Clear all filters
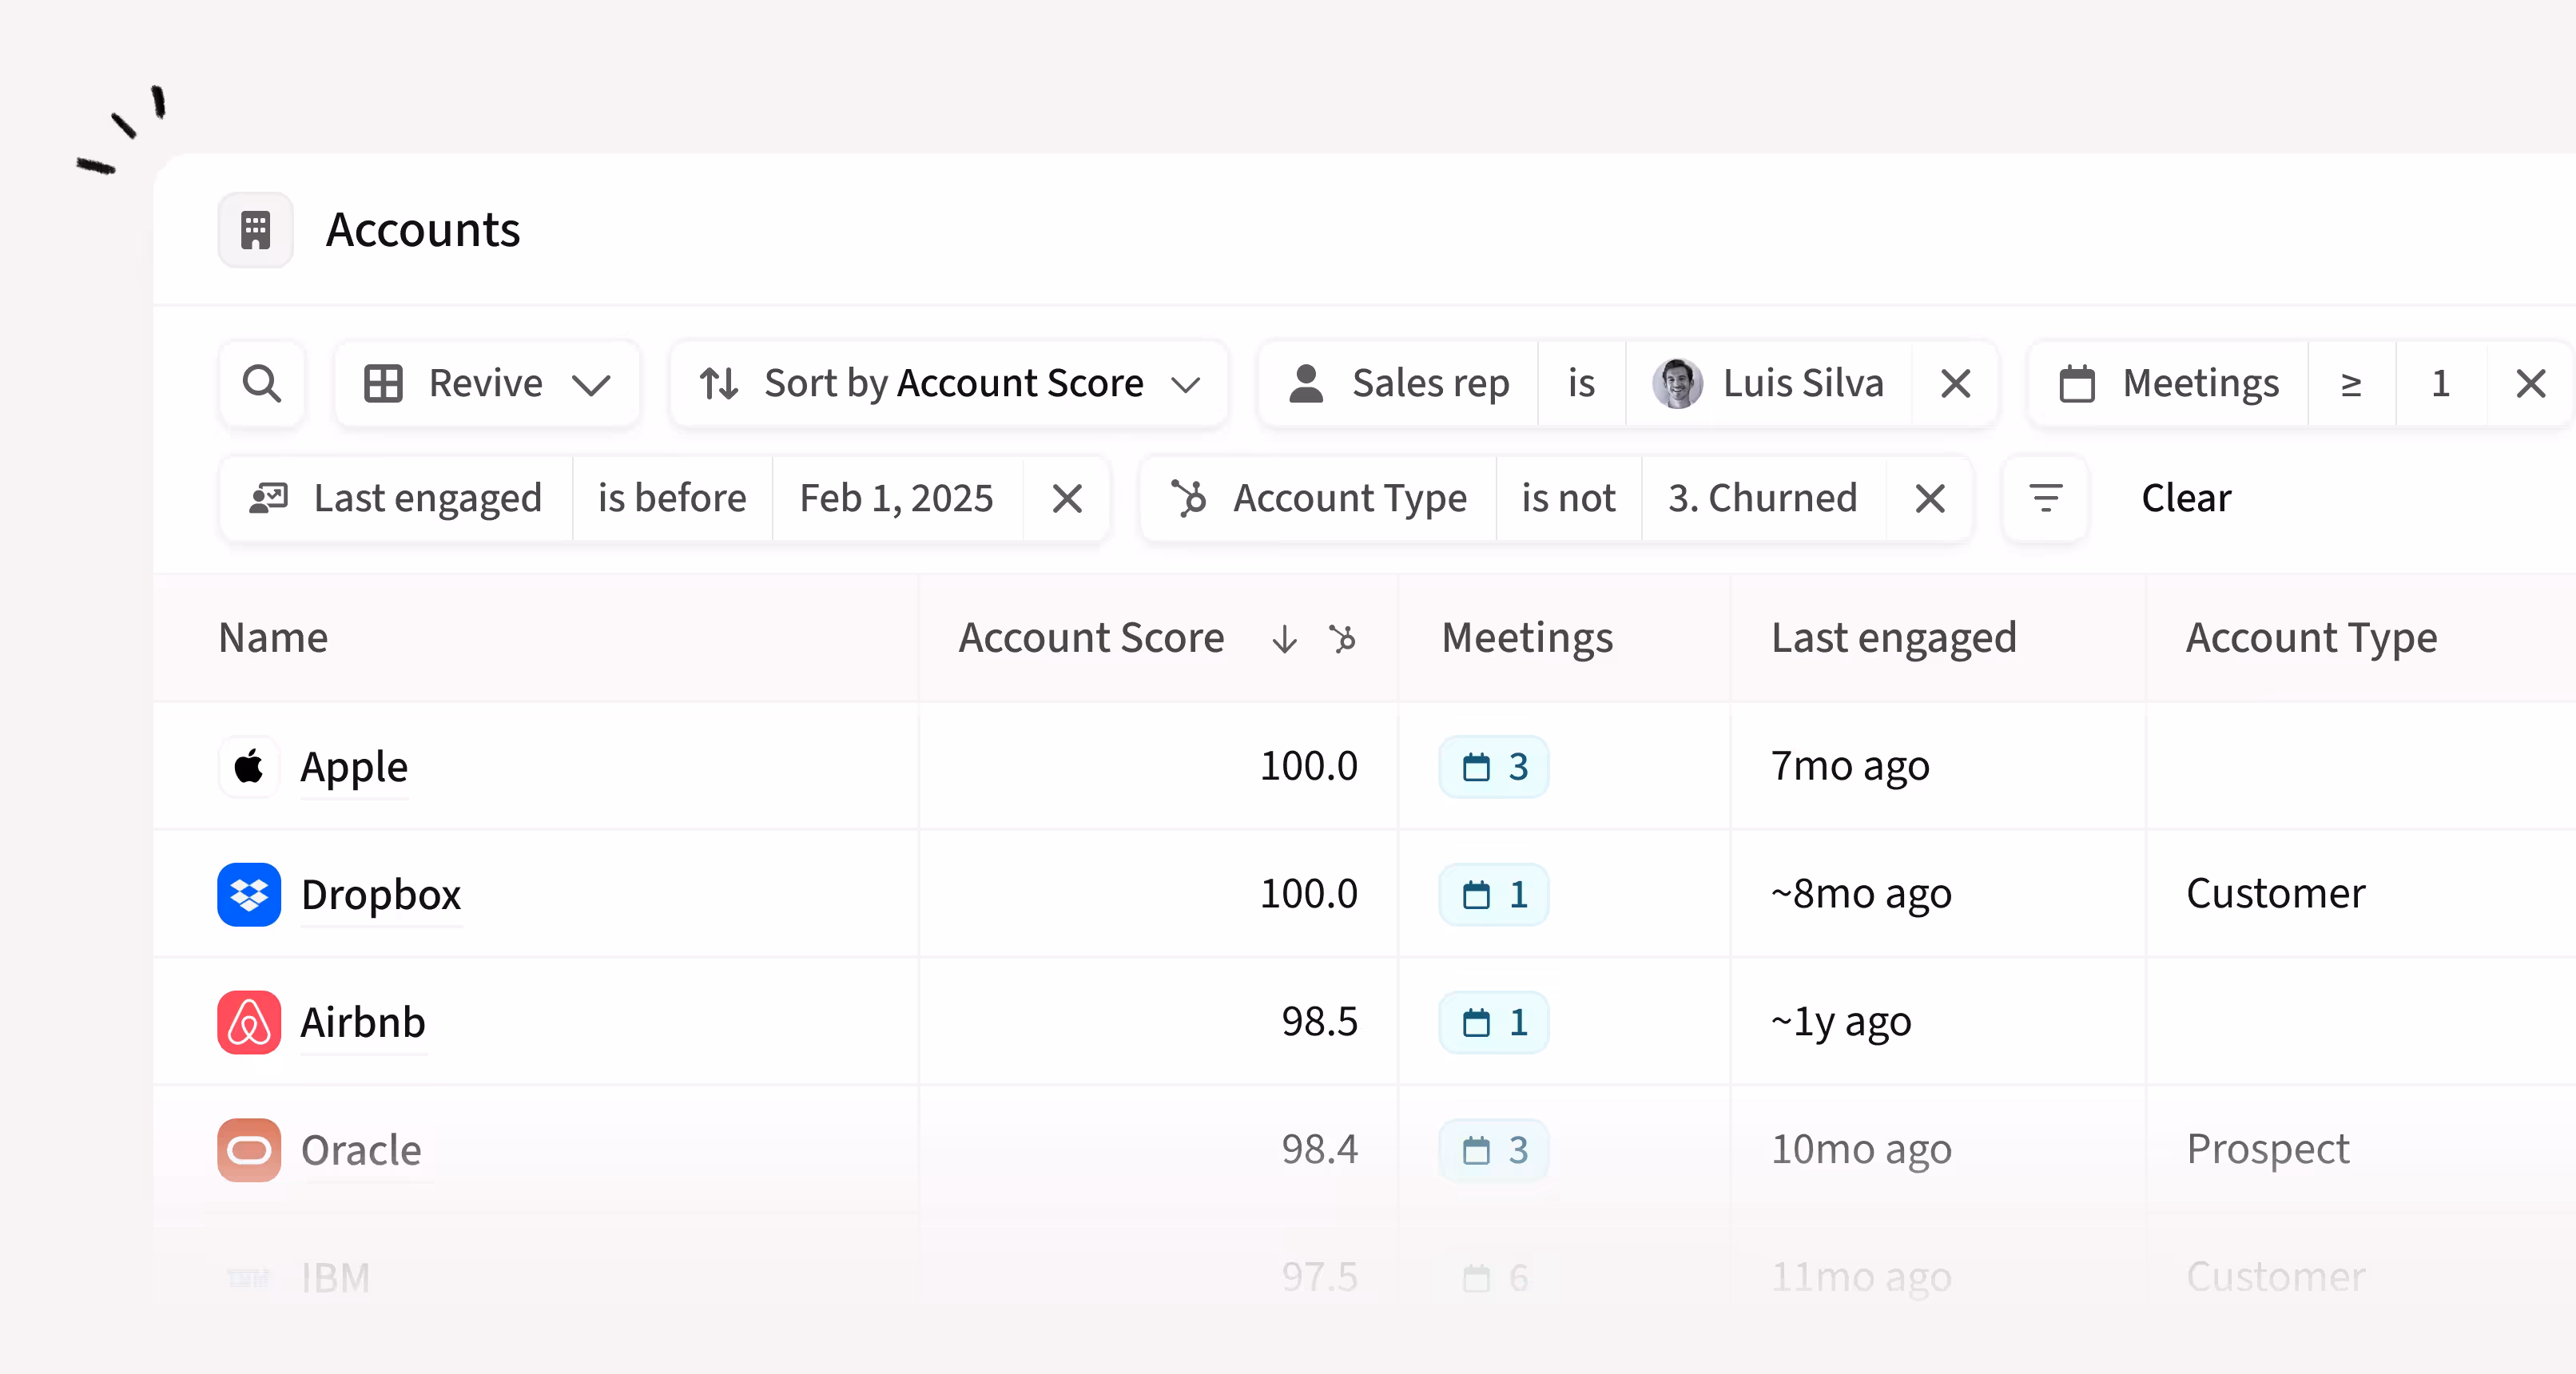This screenshot has height=1374, width=2576. [2186, 498]
